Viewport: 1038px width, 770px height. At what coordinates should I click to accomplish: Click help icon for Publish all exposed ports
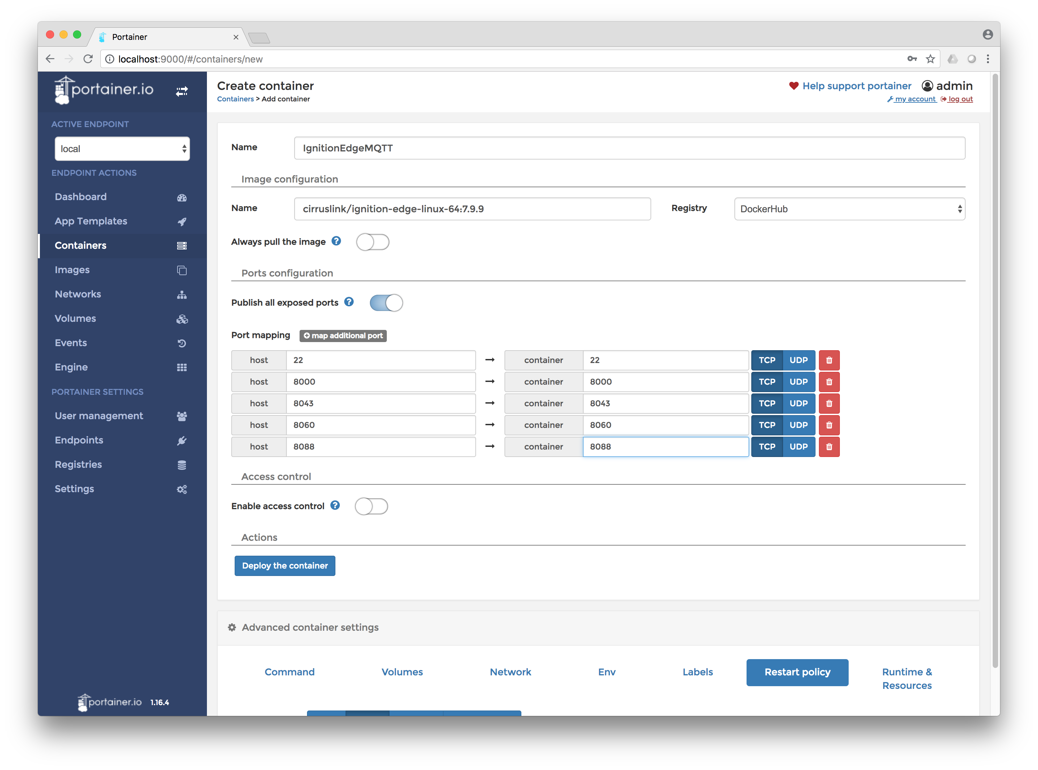point(349,302)
